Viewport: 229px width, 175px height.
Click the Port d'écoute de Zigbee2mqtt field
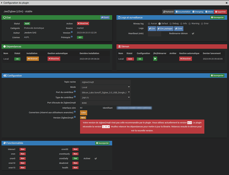[x=105, y=103]
